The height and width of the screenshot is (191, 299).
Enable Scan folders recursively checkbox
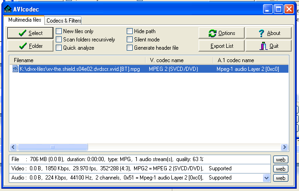tap(59, 40)
